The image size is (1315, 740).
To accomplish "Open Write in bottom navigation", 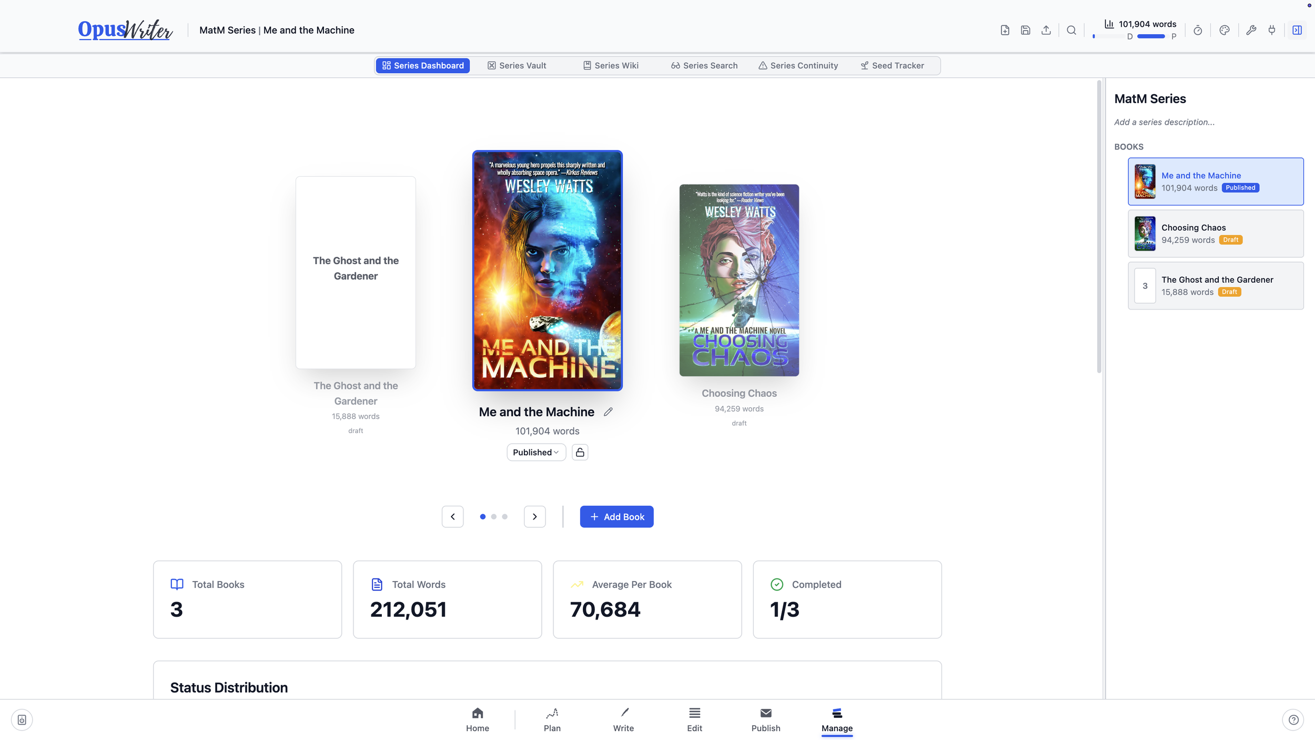I will [623, 719].
